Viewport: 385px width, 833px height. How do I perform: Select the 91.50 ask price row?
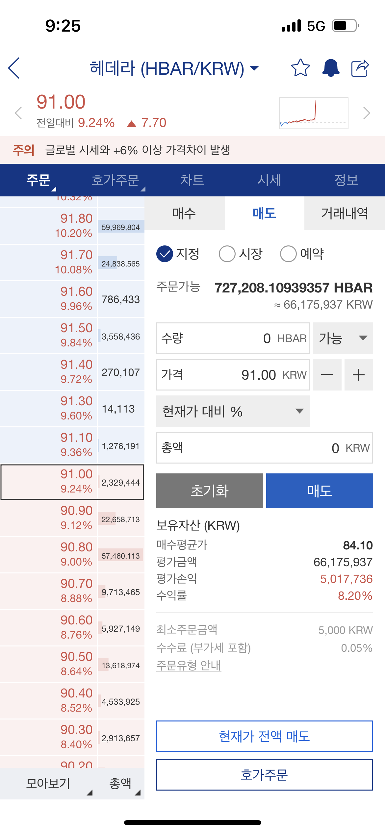click(72, 335)
